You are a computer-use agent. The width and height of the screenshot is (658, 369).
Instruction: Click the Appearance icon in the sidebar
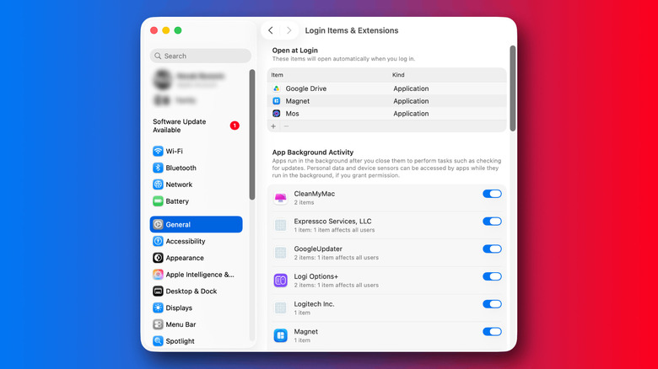click(x=158, y=258)
